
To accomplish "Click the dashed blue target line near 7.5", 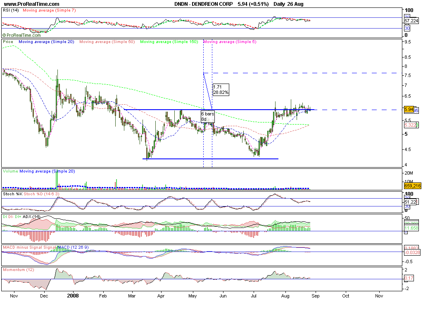I will [x=300, y=73].
